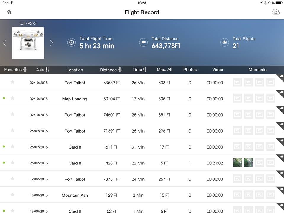Show next aircraft with right arrow
Image resolution: width=284 pixels, height=213 pixels.
pyautogui.click(x=51, y=43)
